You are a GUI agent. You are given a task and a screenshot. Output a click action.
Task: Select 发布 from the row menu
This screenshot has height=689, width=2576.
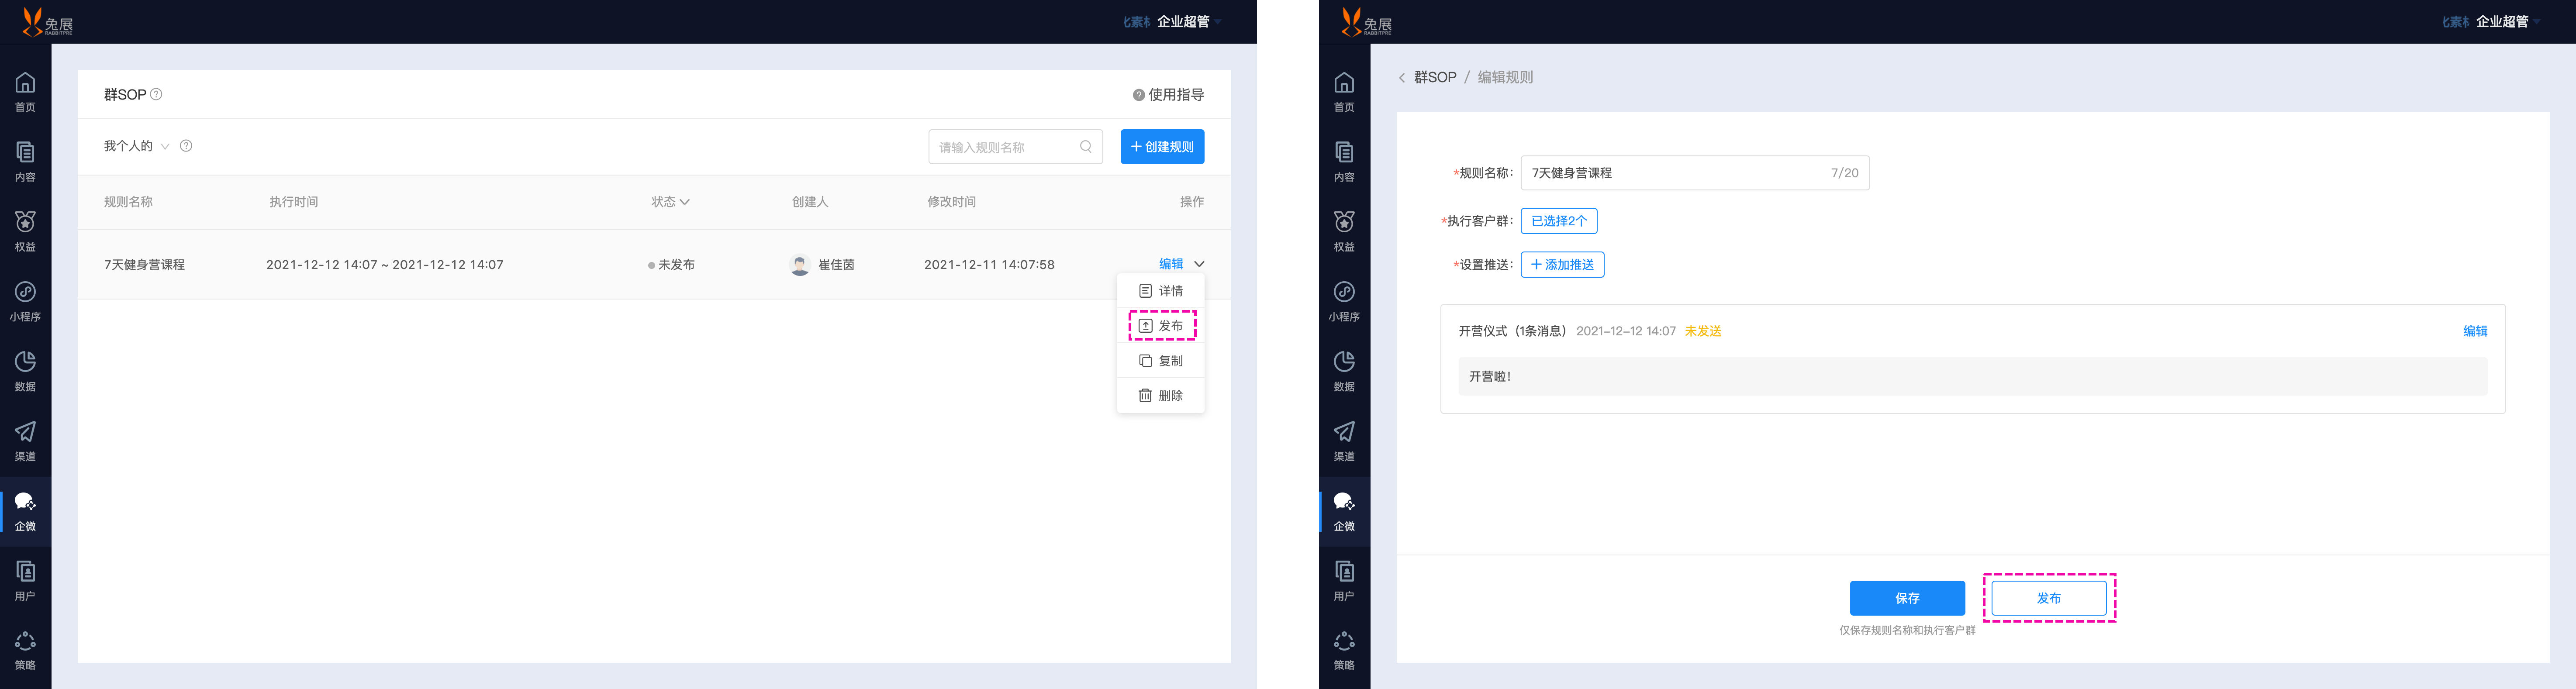1161,326
